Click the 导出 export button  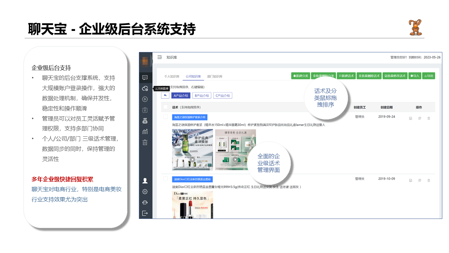coord(429,76)
